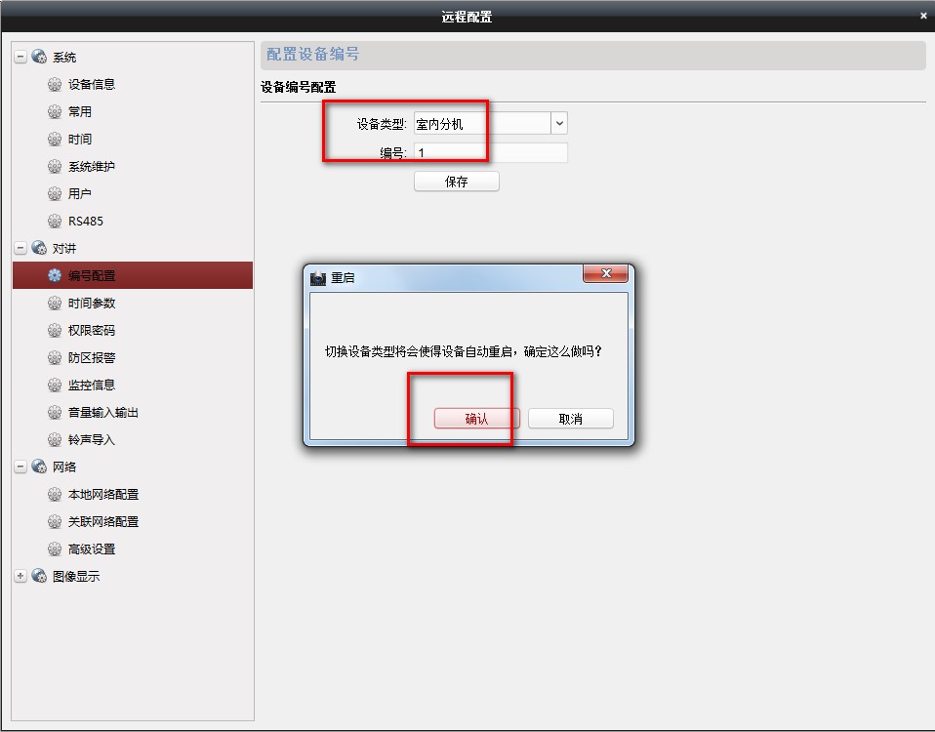Image resolution: width=935 pixels, height=732 pixels.
Task: Click the gear icon beside 时间参数
Action: [55, 304]
